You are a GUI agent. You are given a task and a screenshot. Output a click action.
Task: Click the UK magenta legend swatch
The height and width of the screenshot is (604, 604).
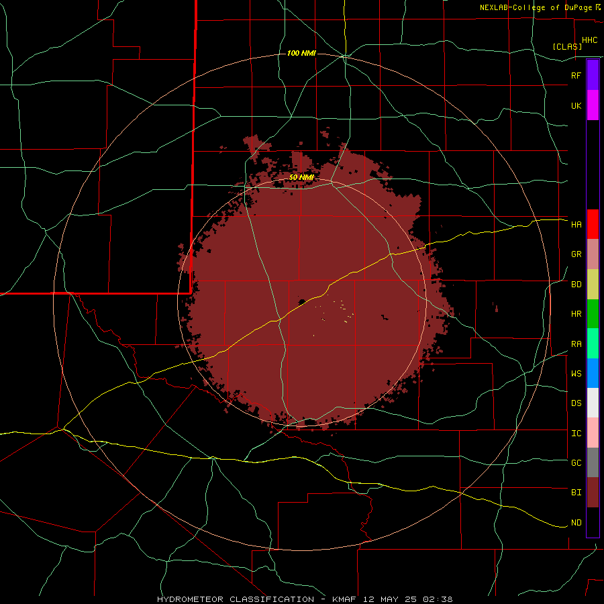click(x=593, y=105)
